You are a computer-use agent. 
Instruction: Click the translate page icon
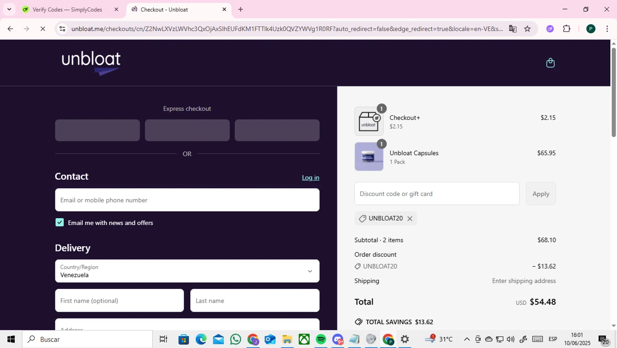pos(513,29)
